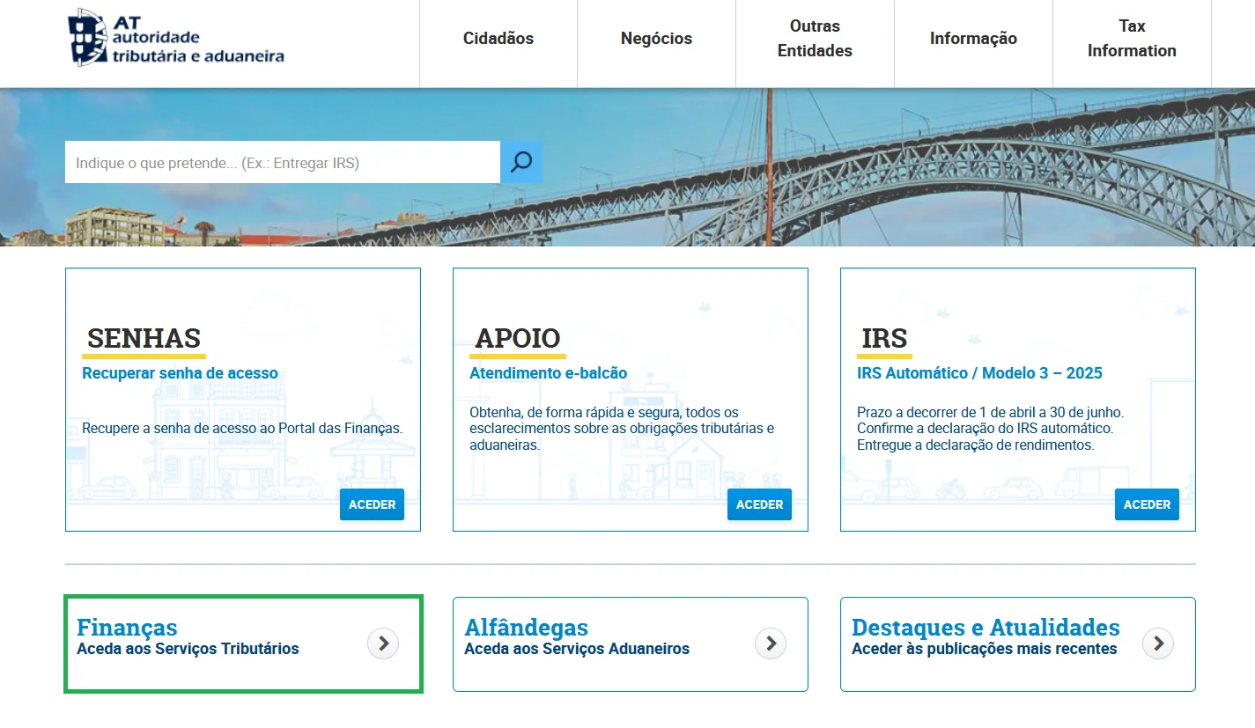Follow the IRS Automático / Modelo 3 link
The image size is (1255, 728).
click(979, 373)
